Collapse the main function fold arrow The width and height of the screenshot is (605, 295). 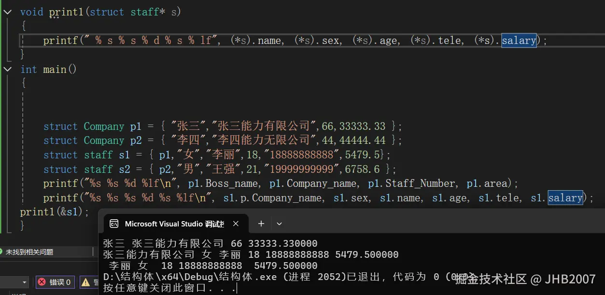coord(7,69)
